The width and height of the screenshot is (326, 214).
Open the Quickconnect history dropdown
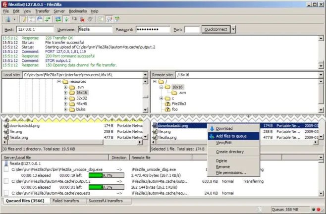233,29
